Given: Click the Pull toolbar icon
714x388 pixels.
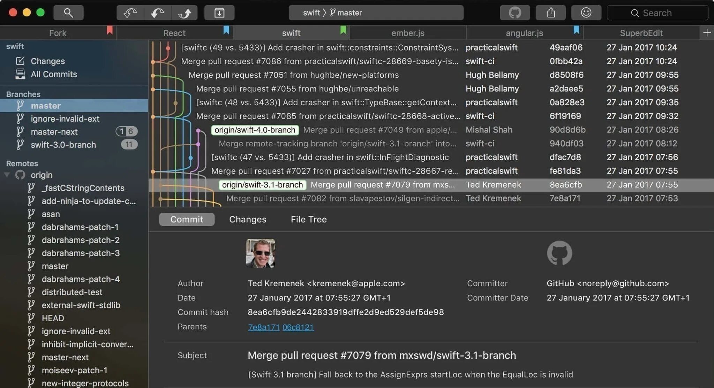Looking at the screenshot, I should pyautogui.click(x=157, y=13).
